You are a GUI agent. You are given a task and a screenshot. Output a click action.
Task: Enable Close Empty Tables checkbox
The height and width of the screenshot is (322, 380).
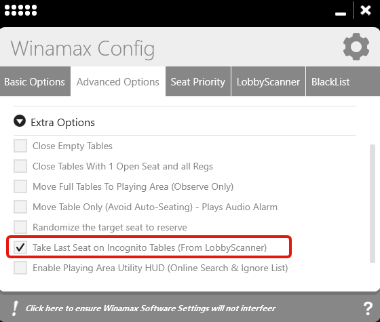(x=20, y=146)
